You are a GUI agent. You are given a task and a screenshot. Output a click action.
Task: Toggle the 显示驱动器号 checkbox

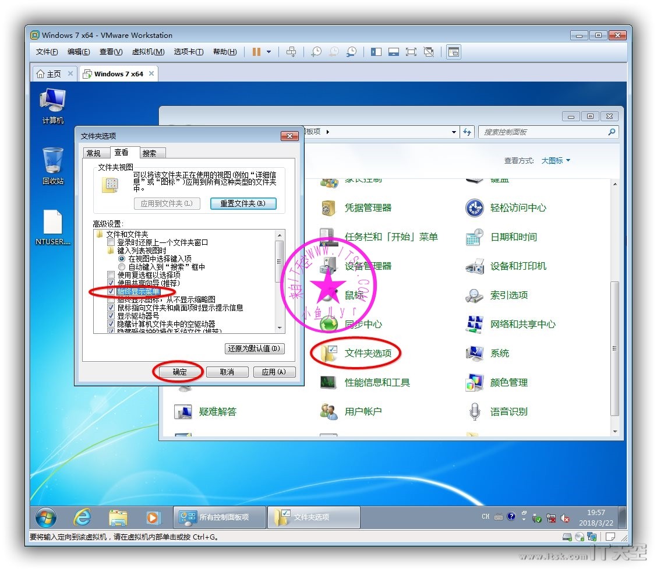pos(111,316)
